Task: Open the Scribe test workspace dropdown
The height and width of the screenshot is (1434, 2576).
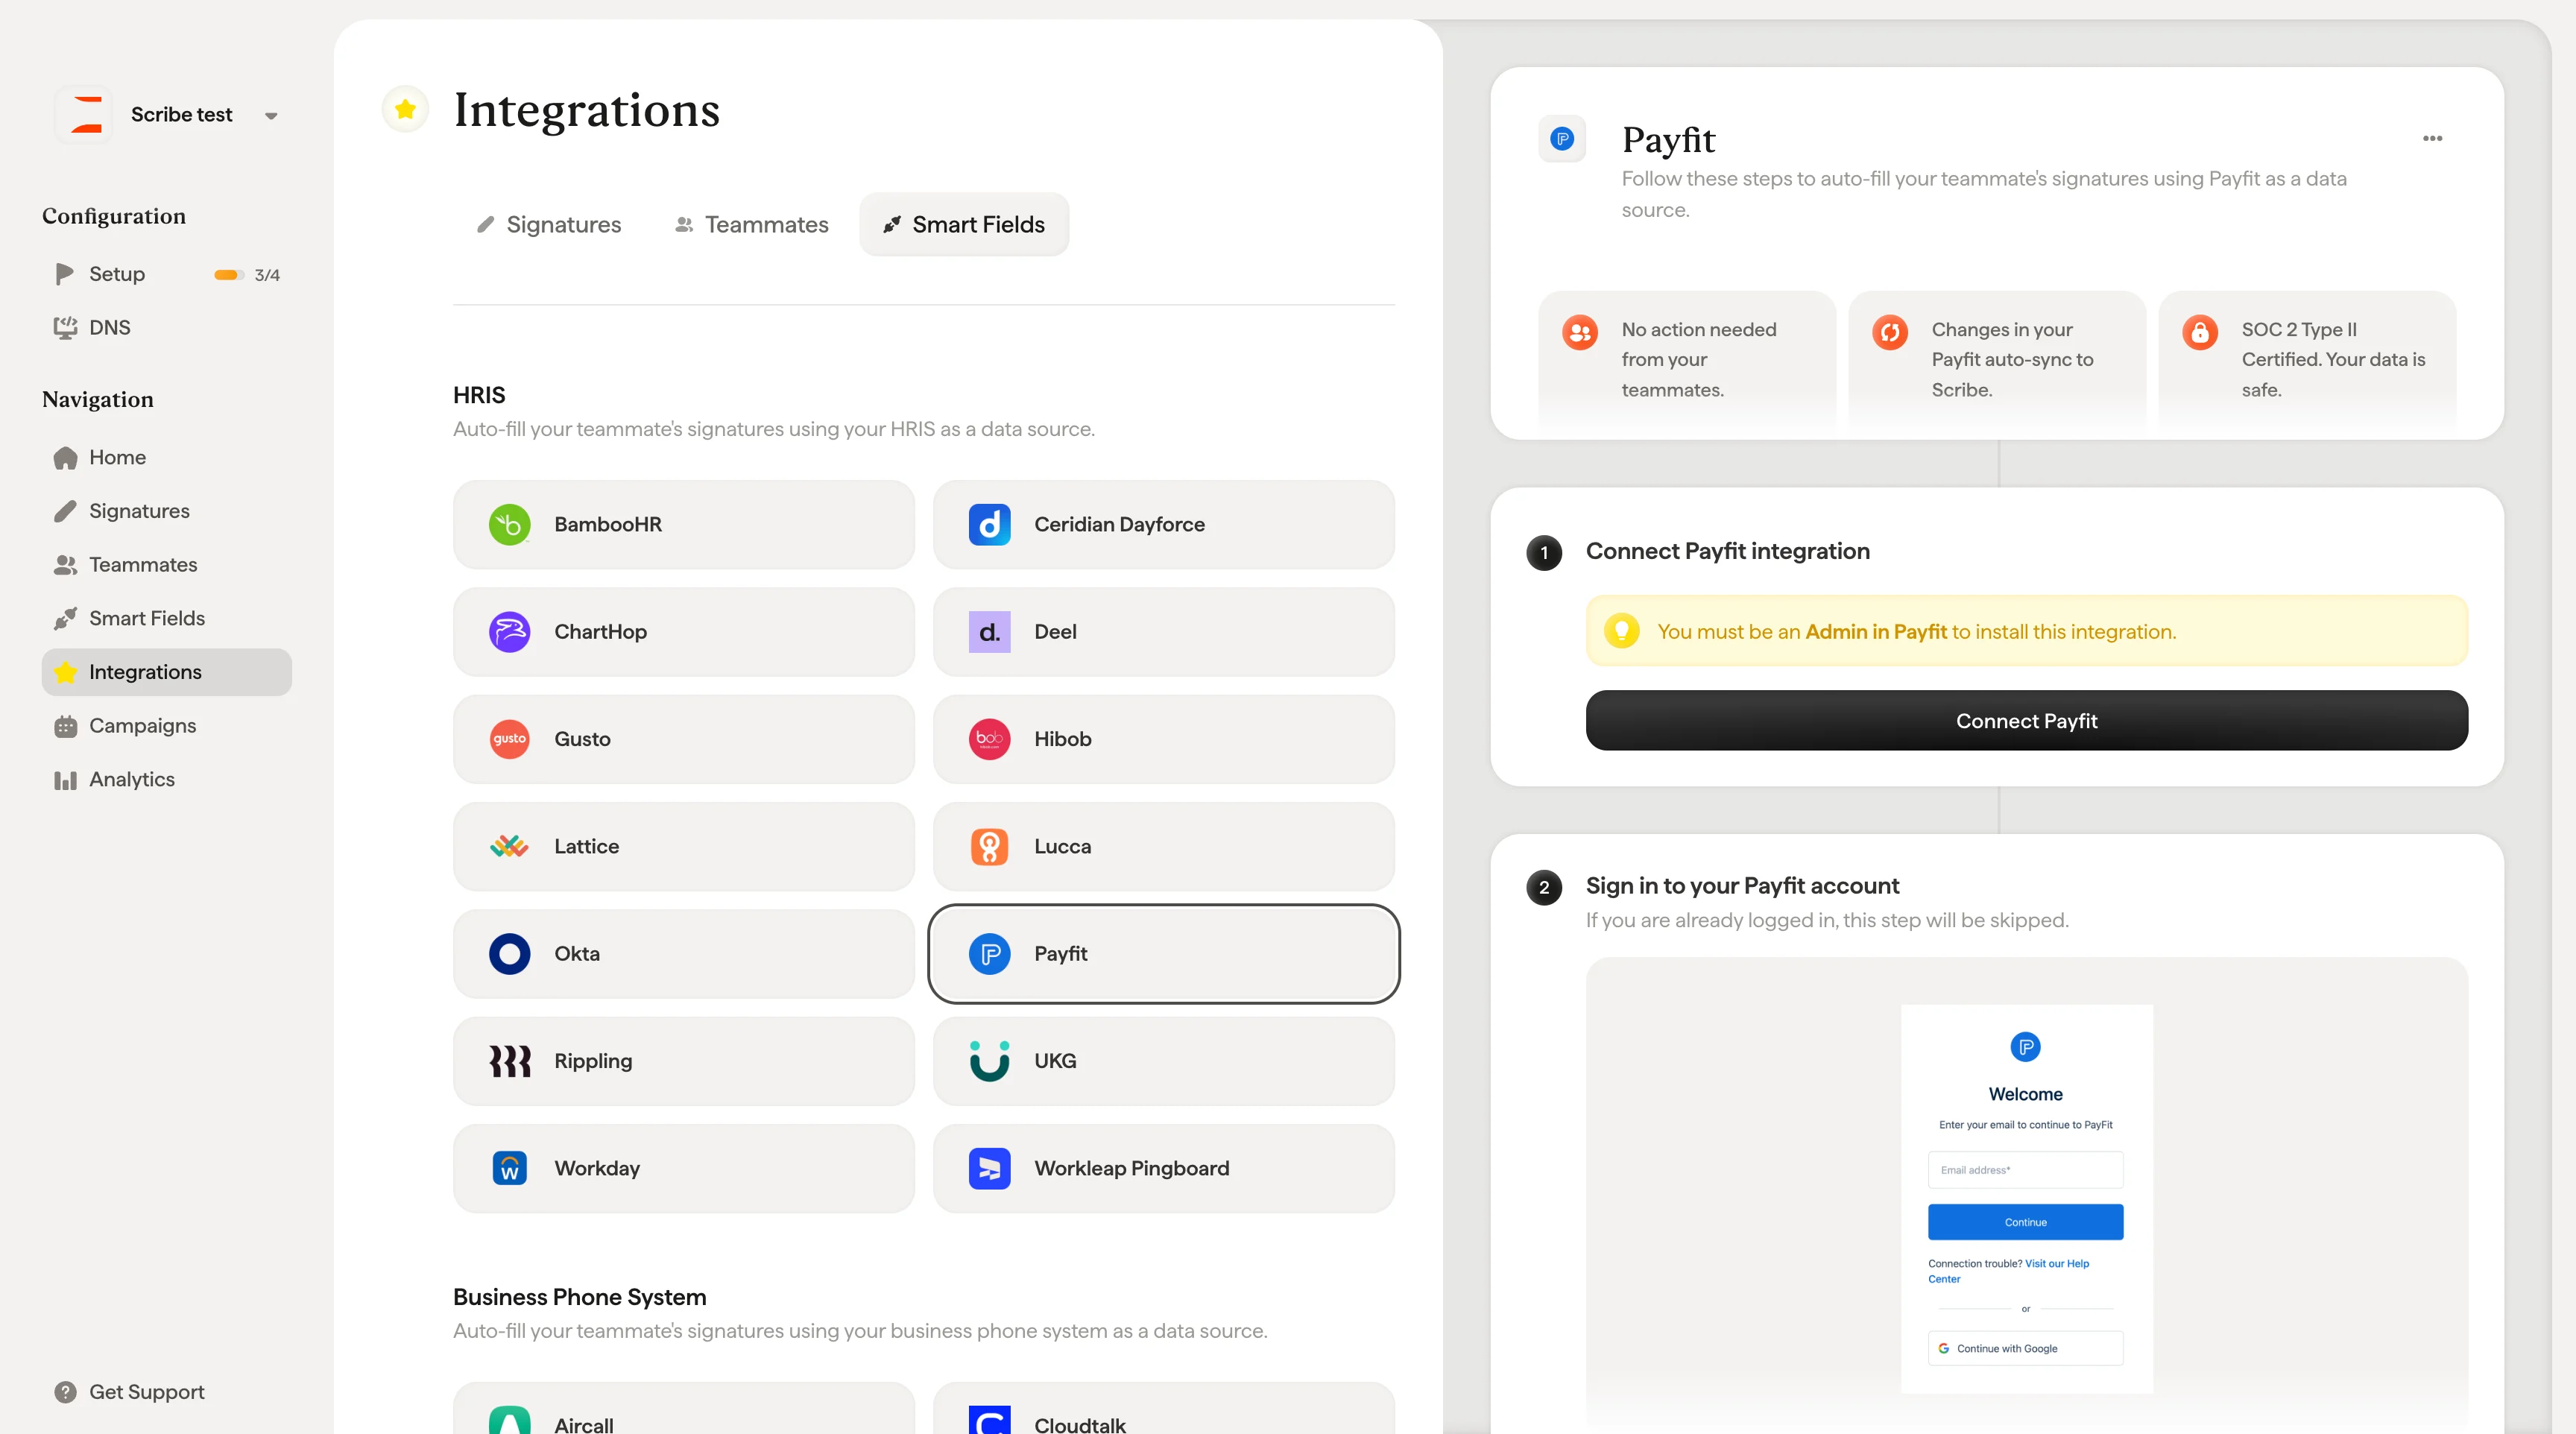Action: [271, 116]
